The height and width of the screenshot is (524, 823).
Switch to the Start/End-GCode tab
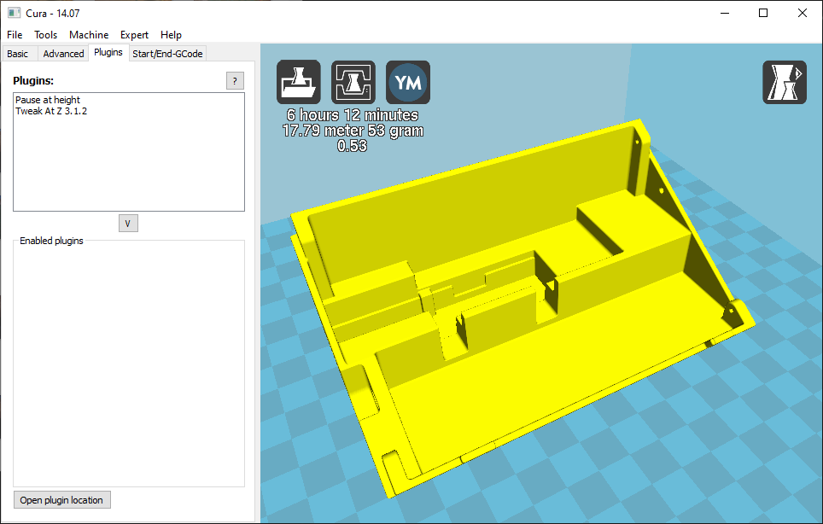(x=167, y=54)
